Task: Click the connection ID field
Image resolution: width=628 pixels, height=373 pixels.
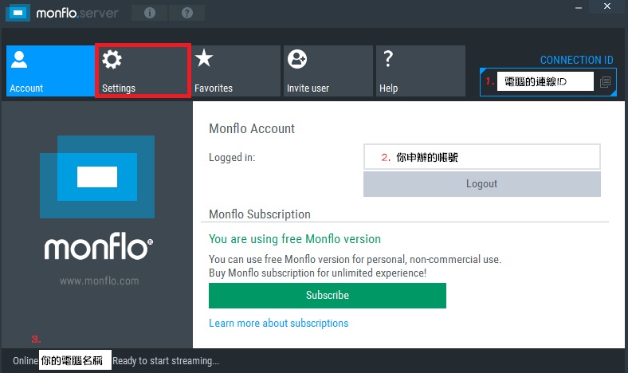Action: click(x=545, y=81)
